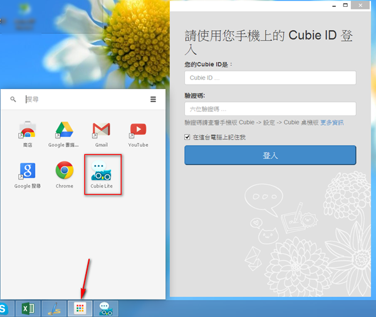
Task: Open the 更多資訊 more info link
Action: pyautogui.click(x=332, y=122)
